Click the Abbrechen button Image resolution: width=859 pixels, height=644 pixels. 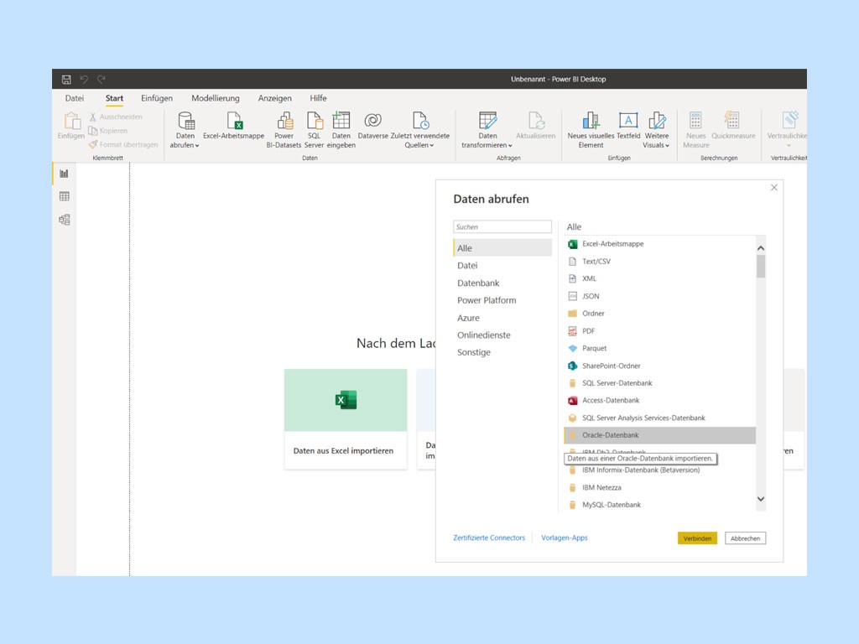[x=745, y=538]
